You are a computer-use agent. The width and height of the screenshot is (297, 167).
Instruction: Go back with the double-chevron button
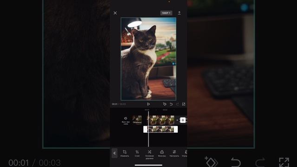(115, 153)
